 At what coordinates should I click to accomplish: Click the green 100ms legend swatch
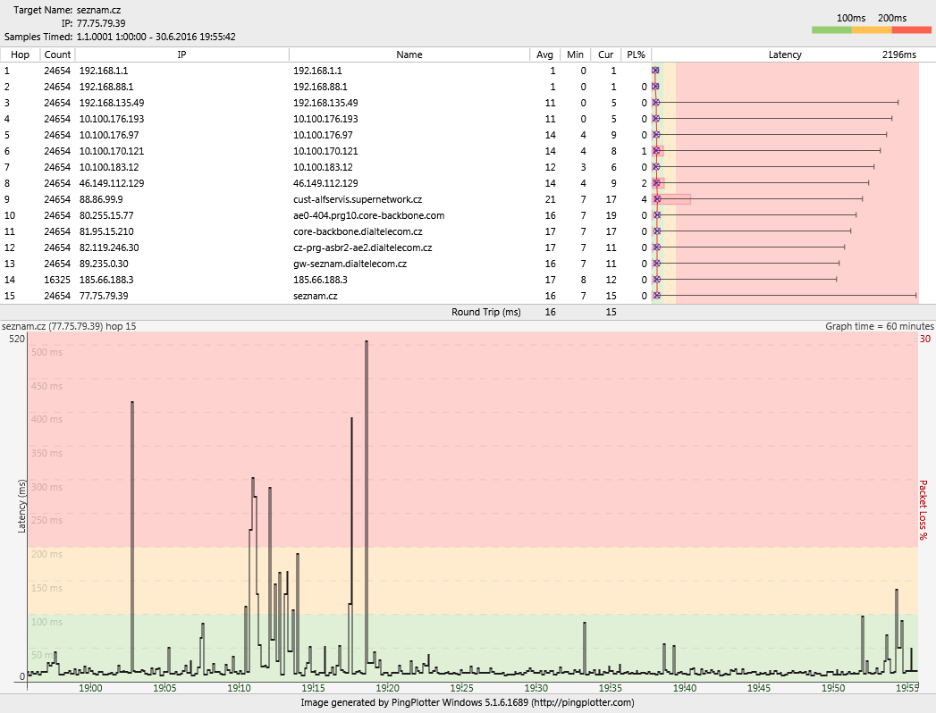click(831, 30)
